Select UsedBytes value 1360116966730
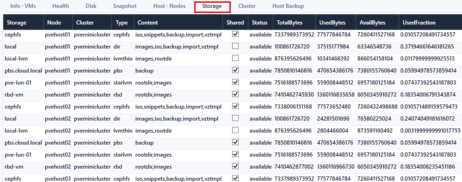The height and width of the screenshot is (182, 462). pyautogui.click(x=336, y=167)
